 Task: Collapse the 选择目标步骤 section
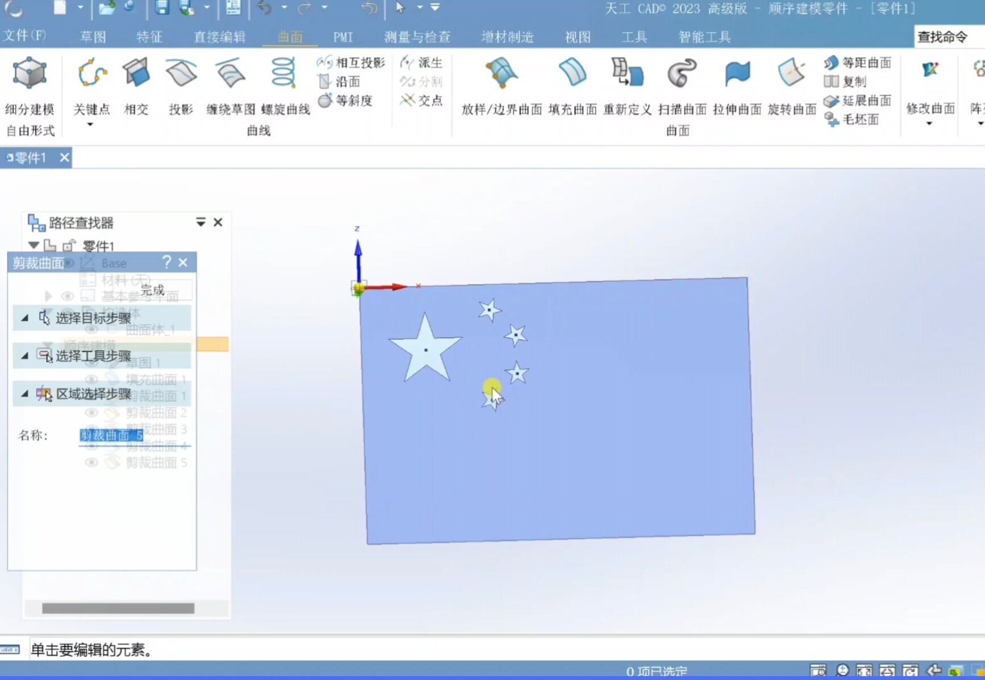[24, 318]
